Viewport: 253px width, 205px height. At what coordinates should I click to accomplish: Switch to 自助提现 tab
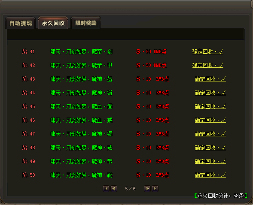click(21, 23)
